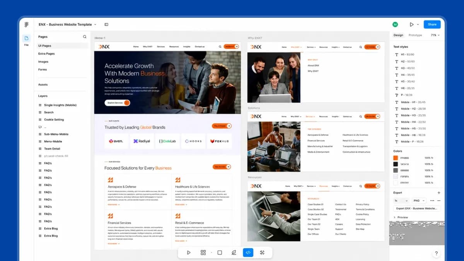Click the Radiyal client logo card
464x261 pixels.
141,141
